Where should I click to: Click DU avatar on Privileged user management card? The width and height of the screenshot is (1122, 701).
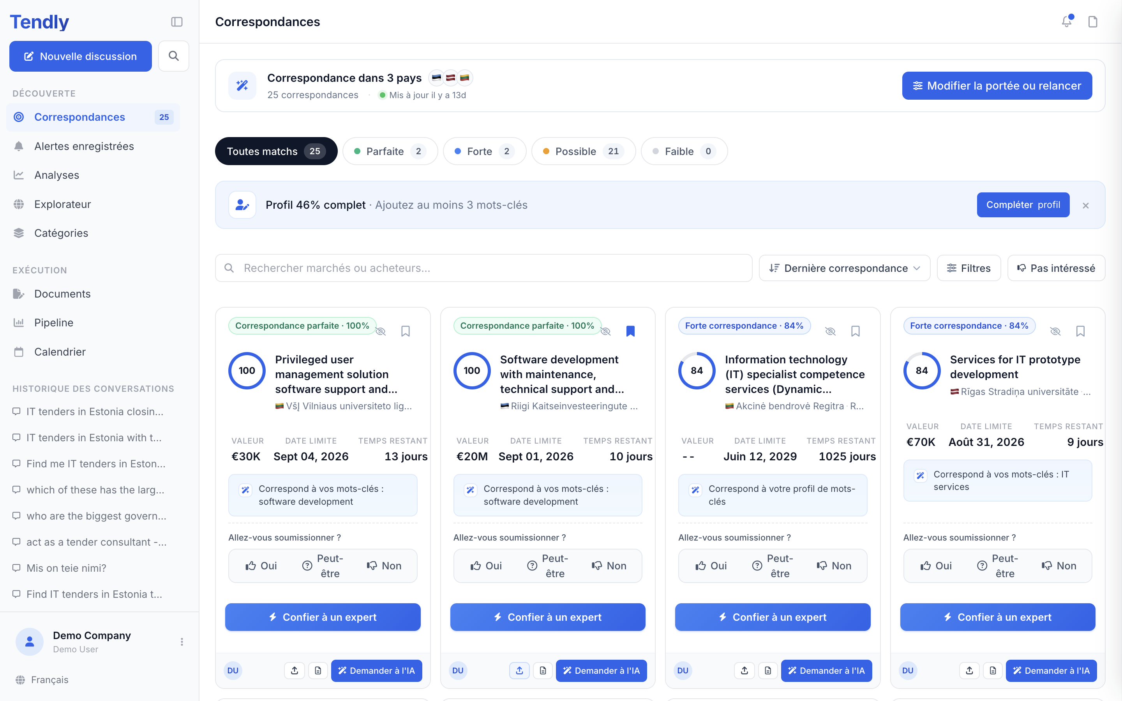pos(233,670)
